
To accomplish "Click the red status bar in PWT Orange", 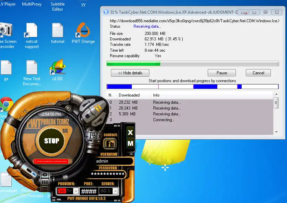I will pos(51,161).
